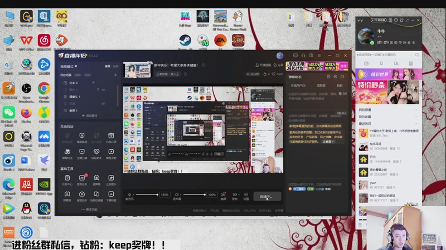Click the 分享 share button
This screenshot has height=250, width=446.
click(x=278, y=65)
